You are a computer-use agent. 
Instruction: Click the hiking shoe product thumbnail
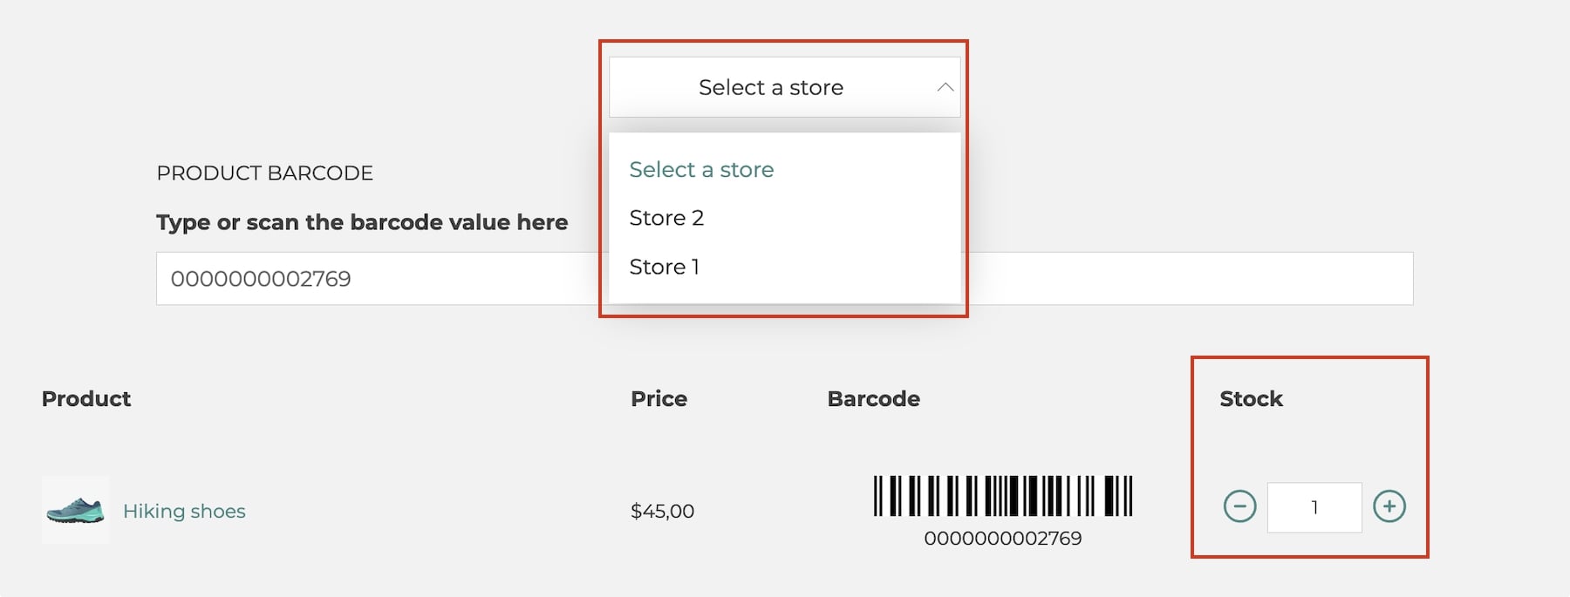(76, 510)
